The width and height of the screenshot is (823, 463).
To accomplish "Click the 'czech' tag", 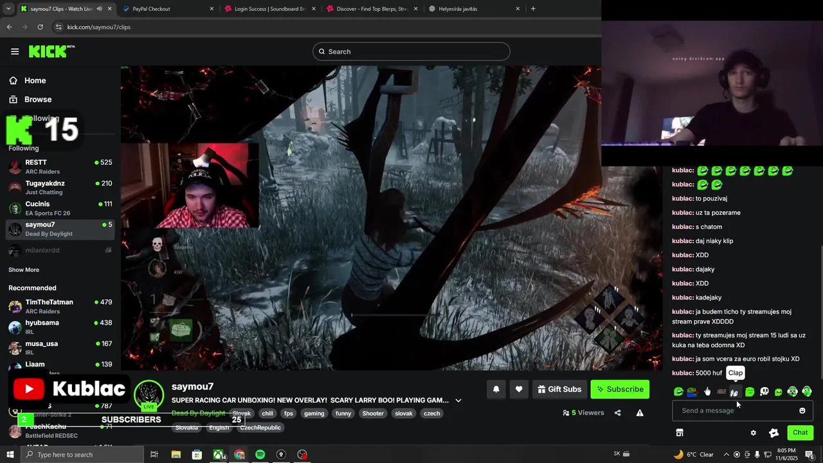I will click(x=432, y=413).
